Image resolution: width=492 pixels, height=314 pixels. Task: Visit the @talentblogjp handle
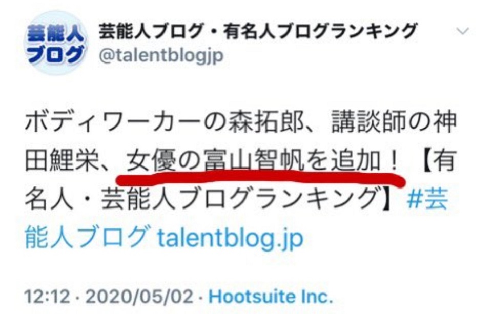(161, 55)
